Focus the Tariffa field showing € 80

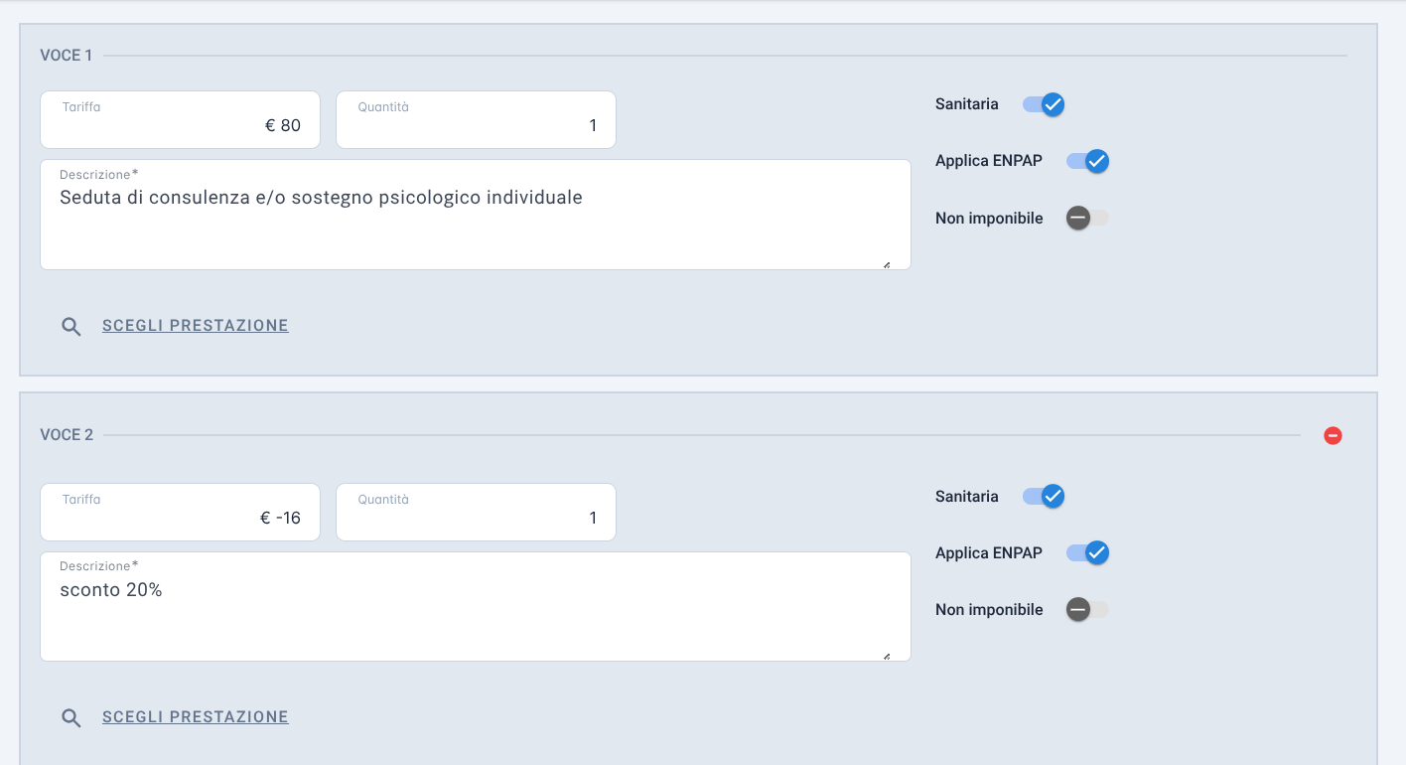[x=180, y=120]
